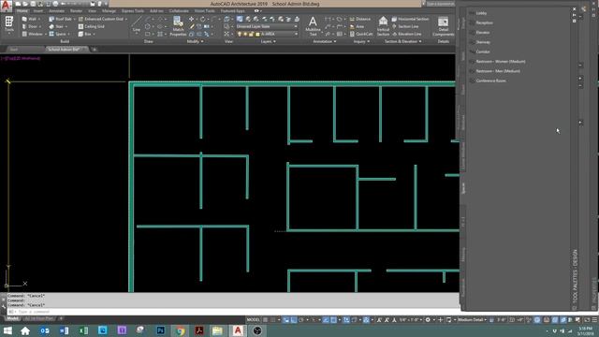The height and width of the screenshot is (337, 599).
Task: Open the Unsaved Layer State dropdown
Action: [266, 26]
